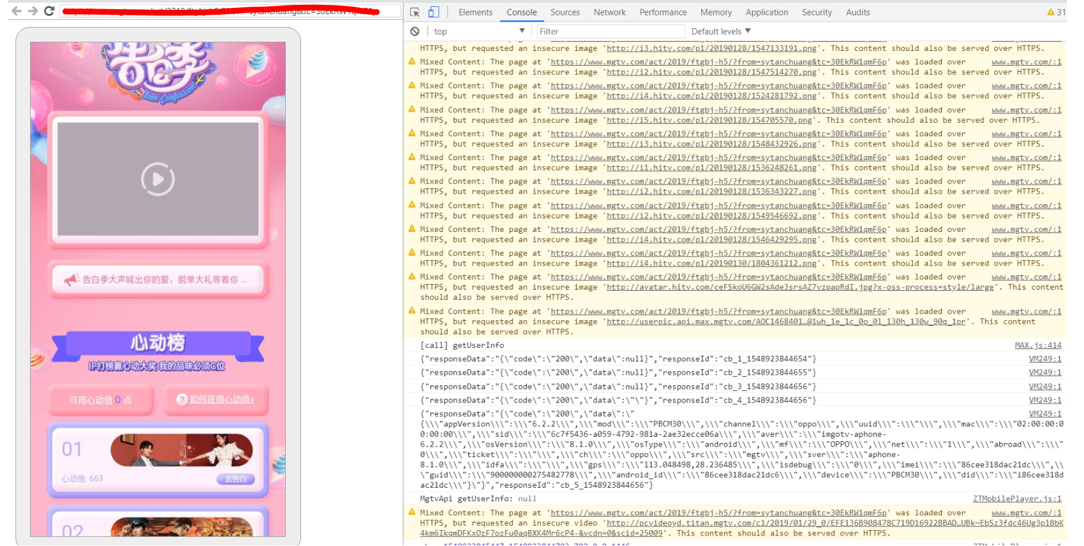Click the browser forward arrow
Image resolution: width=1084 pixels, height=546 pixels.
click(33, 11)
